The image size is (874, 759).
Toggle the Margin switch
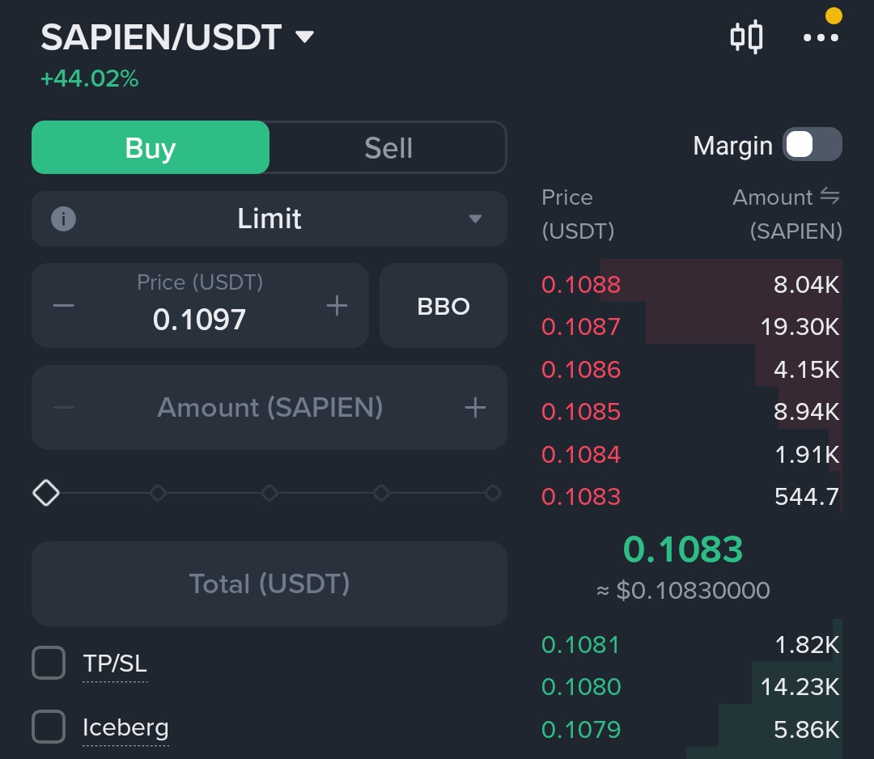[812, 145]
